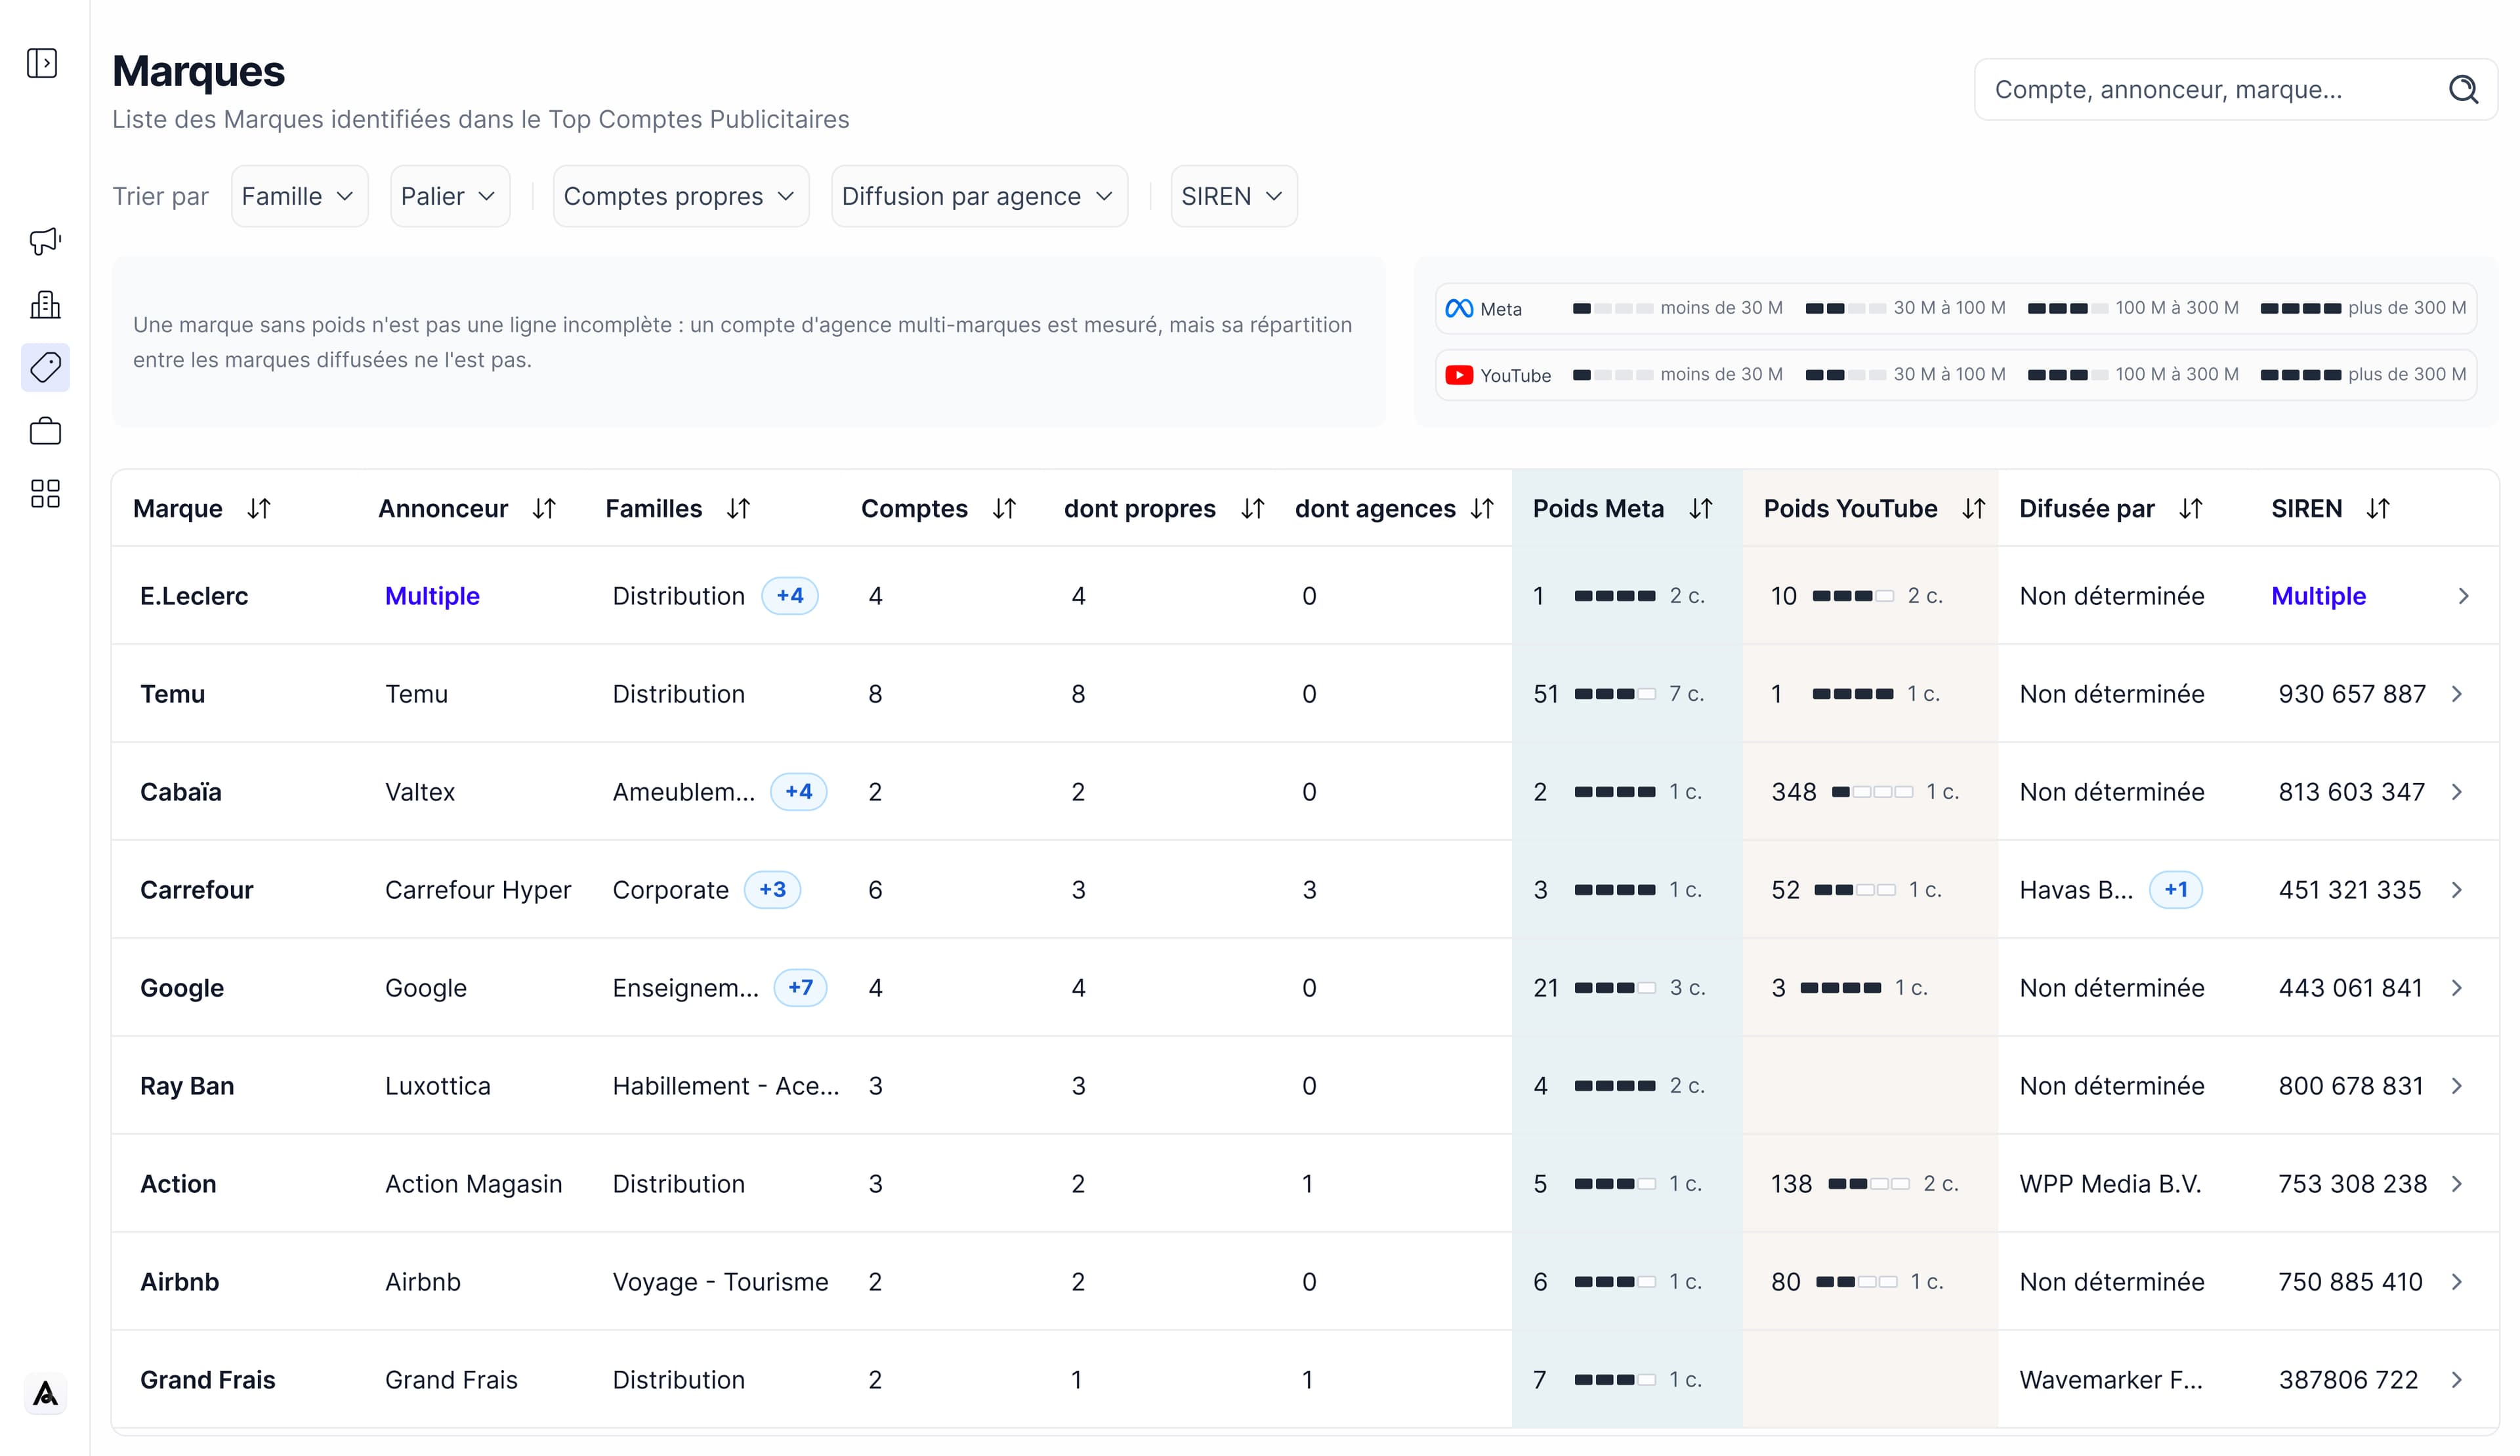Click the Ray Ban brand name
The width and height of the screenshot is (2520, 1456).
(x=187, y=1086)
